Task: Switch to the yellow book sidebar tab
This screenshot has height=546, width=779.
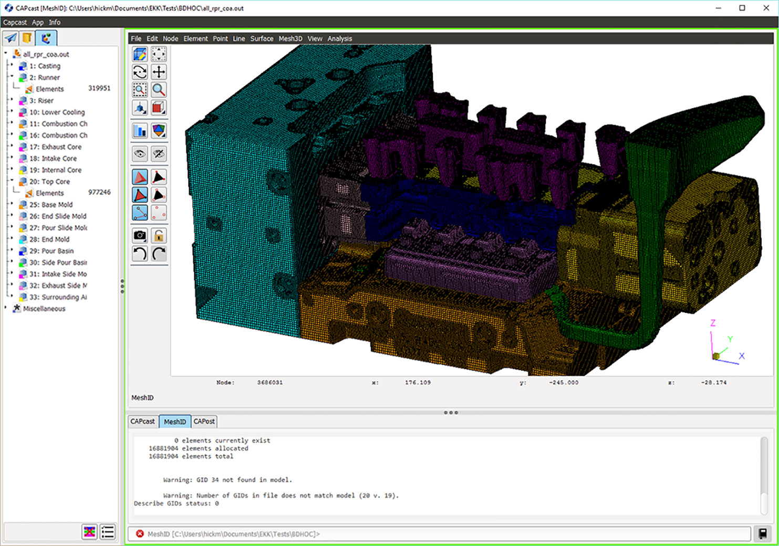Action: (x=28, y=38)
